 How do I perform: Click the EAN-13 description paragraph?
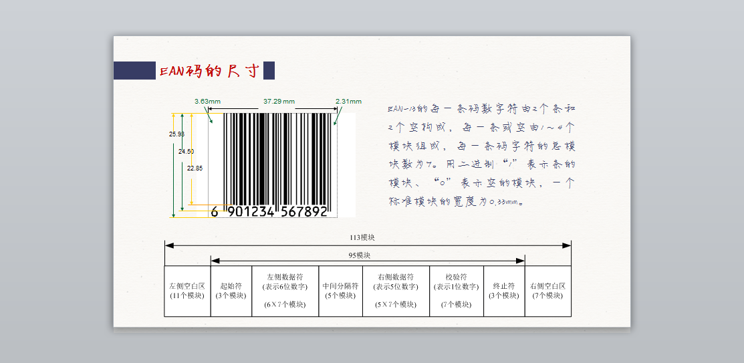481,155
